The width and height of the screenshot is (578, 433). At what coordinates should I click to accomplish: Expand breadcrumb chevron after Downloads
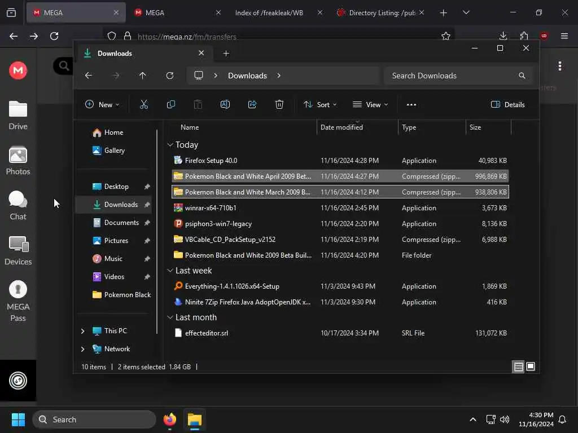coord(279,76)
